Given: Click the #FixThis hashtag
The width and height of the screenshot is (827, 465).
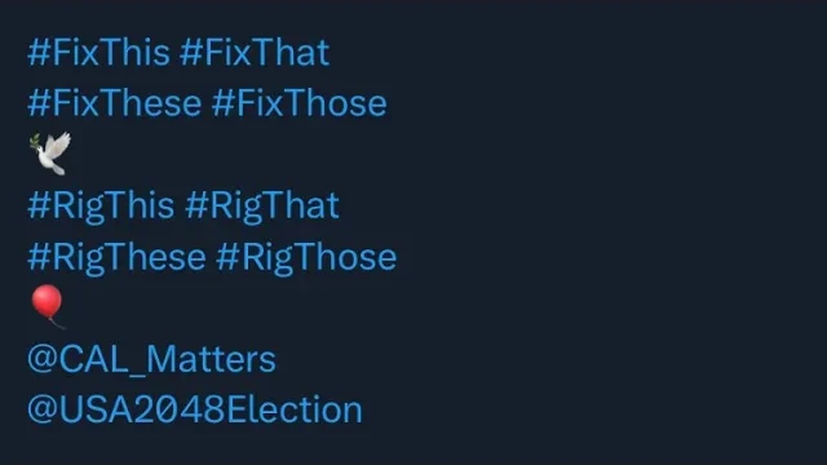Looking at the screenshot, I should click(98, 53).
